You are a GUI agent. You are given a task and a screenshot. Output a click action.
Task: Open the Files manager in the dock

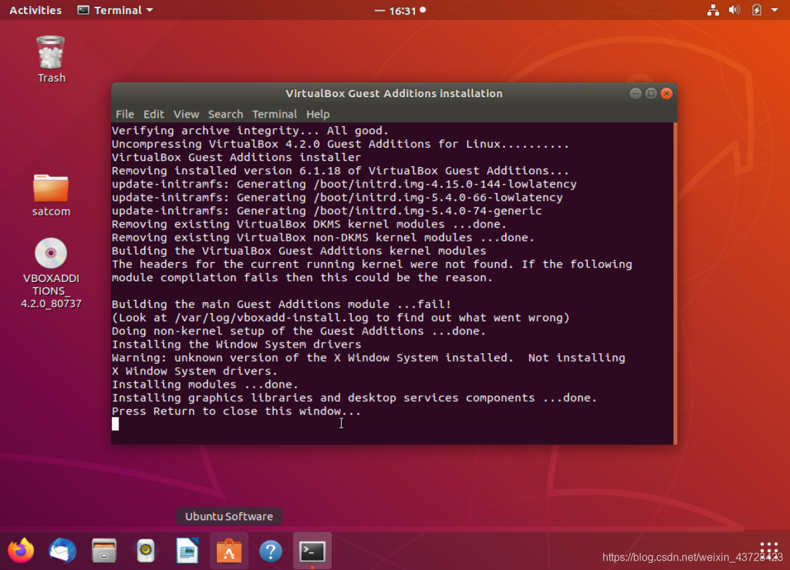(104, 551)
